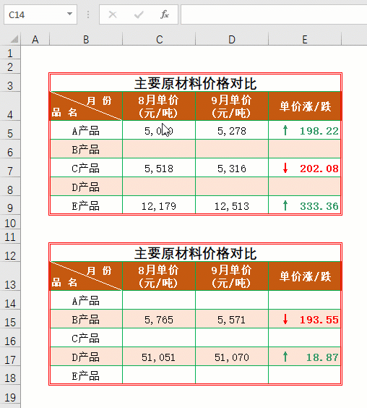Screen dimensions: 367x408
Task: Select E产品 cell in row 18
Action: [86, 375]
